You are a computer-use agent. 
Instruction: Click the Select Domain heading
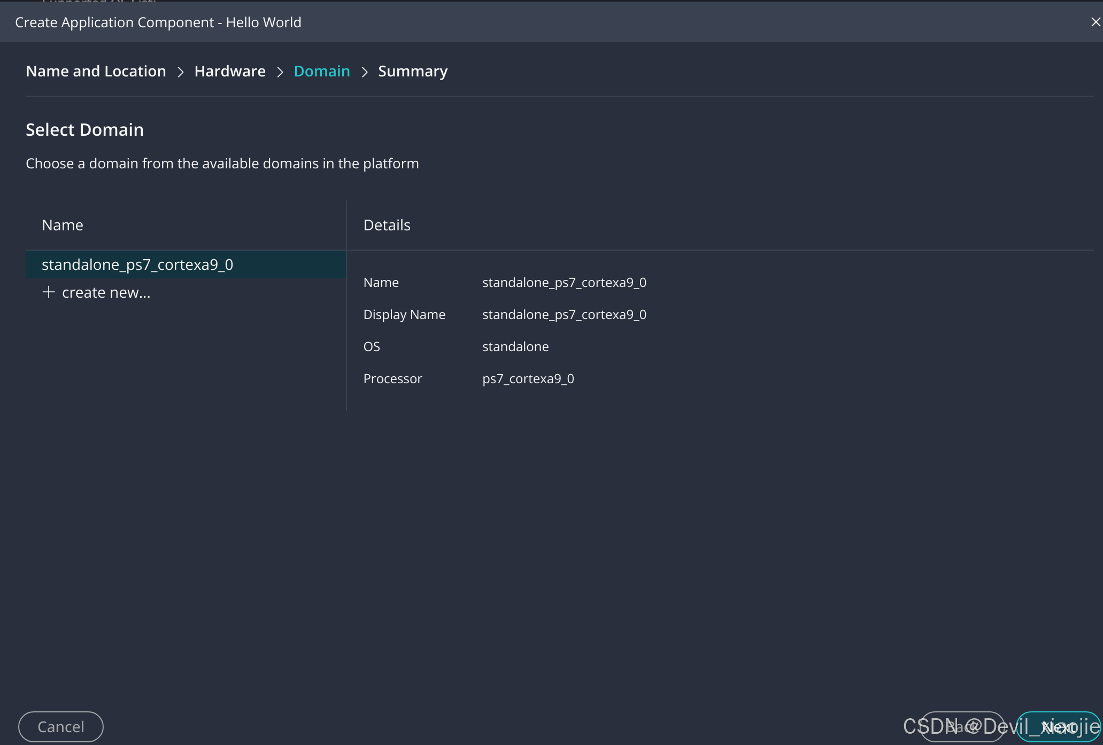84,130
